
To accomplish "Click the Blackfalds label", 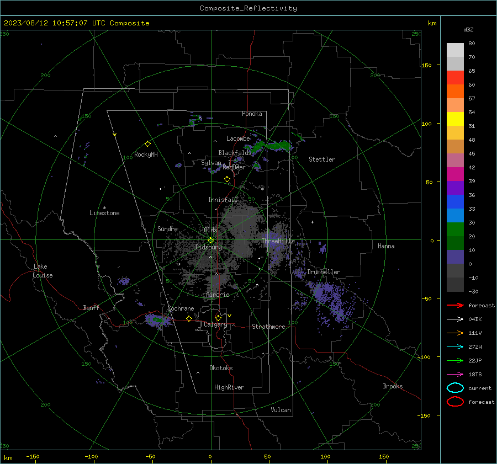I will point(235,153).
